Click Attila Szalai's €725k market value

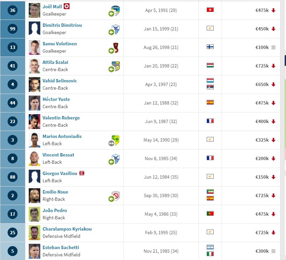pos(262,66)
